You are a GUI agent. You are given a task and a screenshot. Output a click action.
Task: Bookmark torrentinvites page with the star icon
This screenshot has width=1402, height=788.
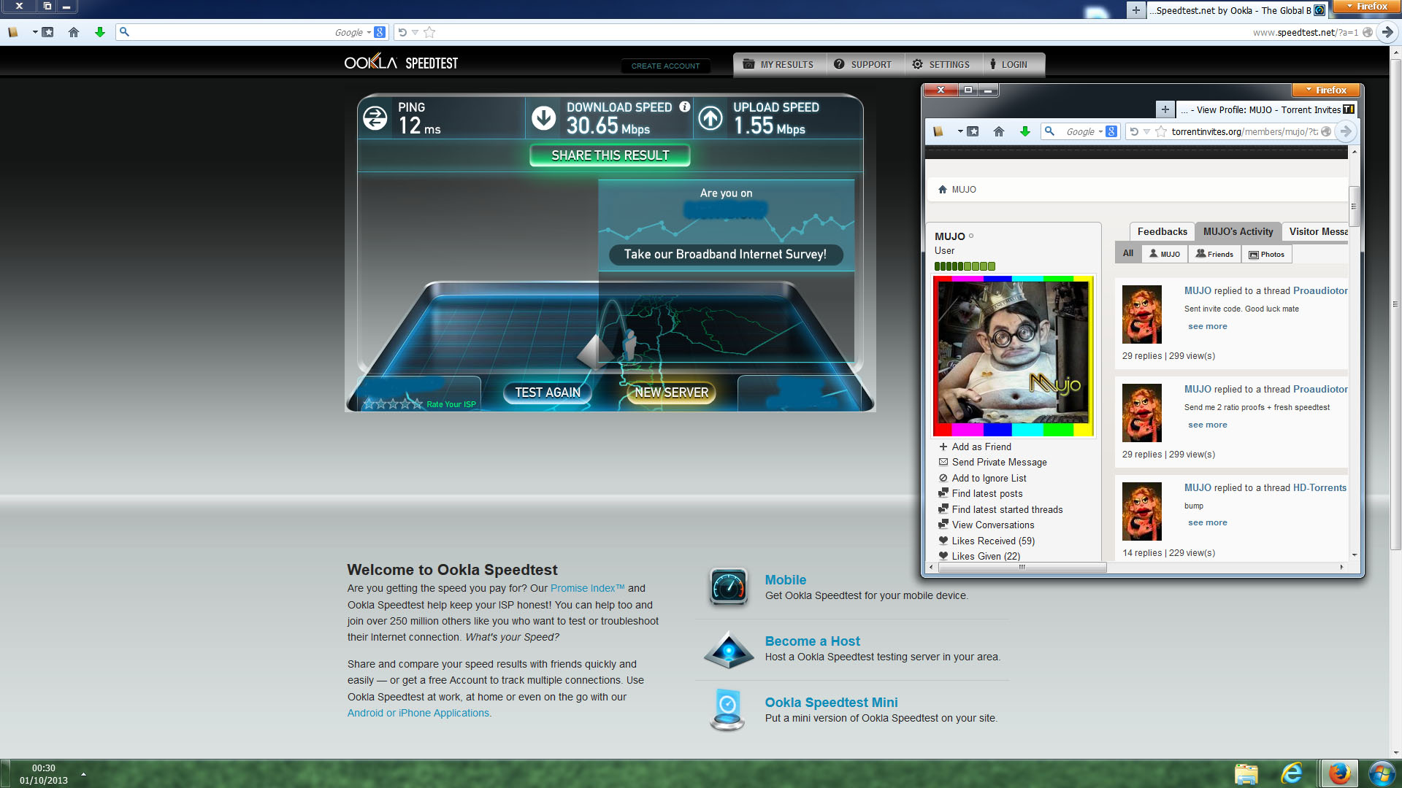(1161, 131)
